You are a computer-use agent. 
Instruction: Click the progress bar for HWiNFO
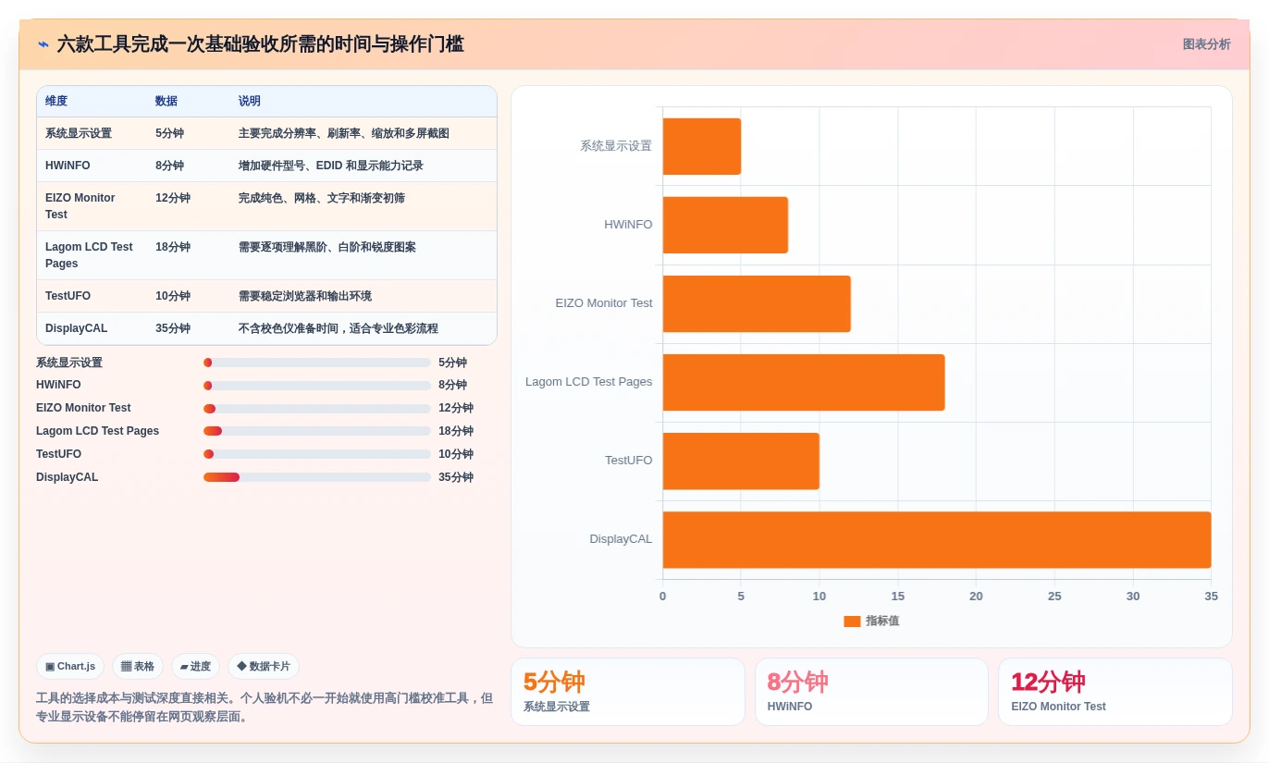(x=317, y=386)
